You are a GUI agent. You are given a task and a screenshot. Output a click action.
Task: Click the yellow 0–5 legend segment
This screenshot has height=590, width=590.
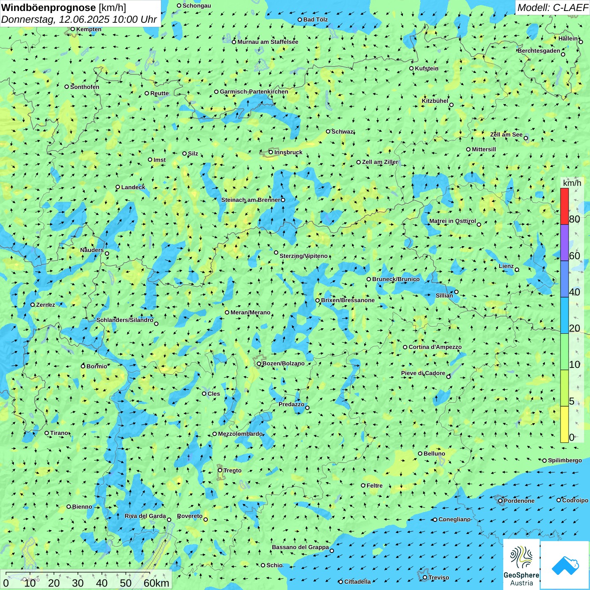coord(564,424)
